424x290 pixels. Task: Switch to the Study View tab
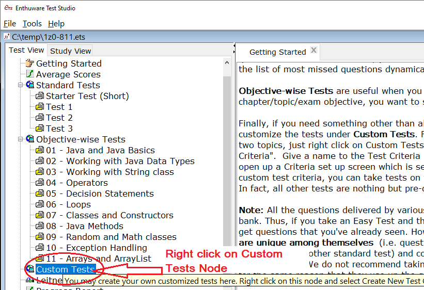point(70,51)
